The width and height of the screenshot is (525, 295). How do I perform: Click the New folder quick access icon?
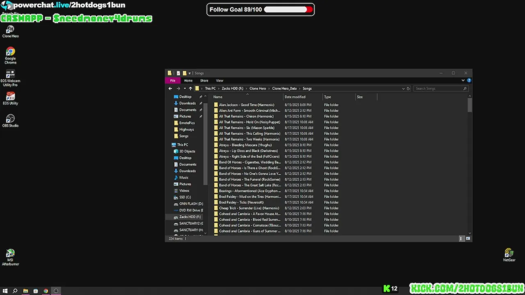(185, 73)
